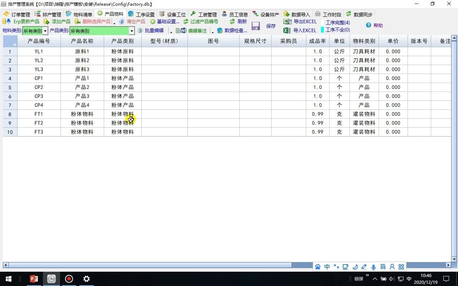Select the cell 产品4
The image size is (458, 286).
click(x=82, y=105)
